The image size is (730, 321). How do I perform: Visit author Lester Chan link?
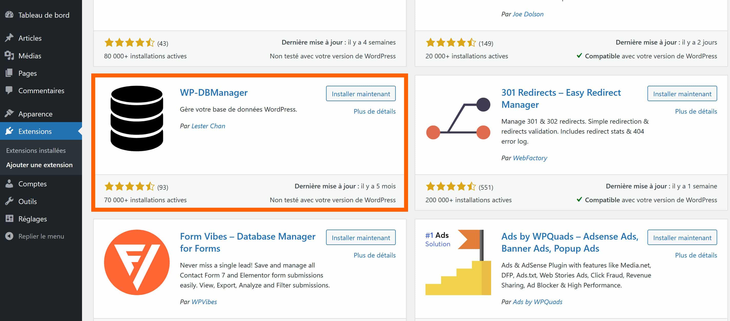[208, 126]
